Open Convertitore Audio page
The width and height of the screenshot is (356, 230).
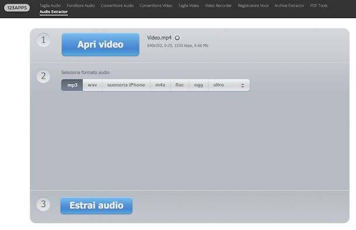pos(117,6)
